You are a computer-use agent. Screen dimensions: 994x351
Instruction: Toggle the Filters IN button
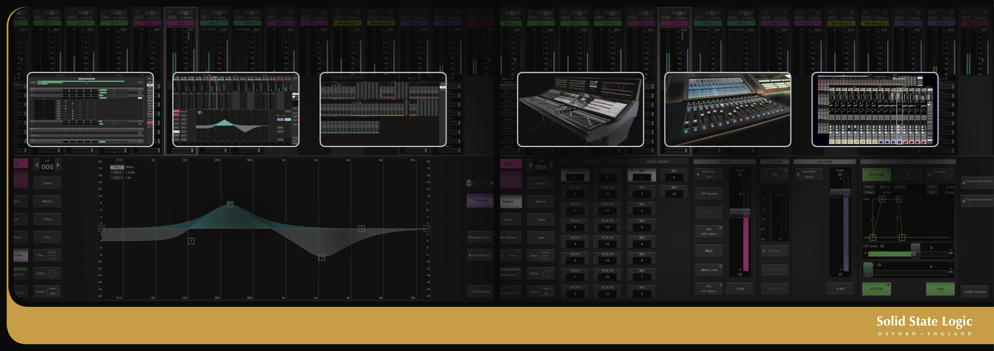(480, 201)
